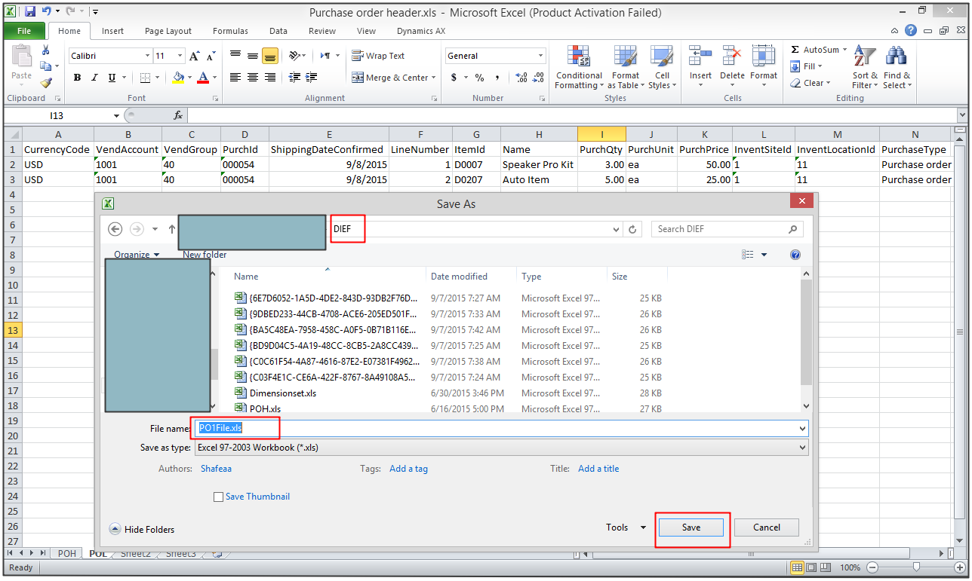Click the Help icon in Save As dialog
Viewport: 972px width, 581px height.
795,255
